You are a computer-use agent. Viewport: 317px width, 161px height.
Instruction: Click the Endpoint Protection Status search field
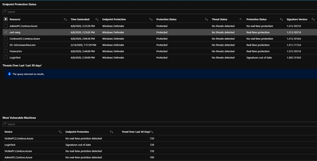click(160, 12)
